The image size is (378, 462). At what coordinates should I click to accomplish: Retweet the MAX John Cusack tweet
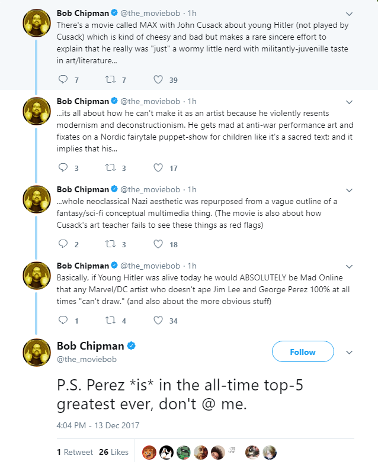click(x=111, y=80)
